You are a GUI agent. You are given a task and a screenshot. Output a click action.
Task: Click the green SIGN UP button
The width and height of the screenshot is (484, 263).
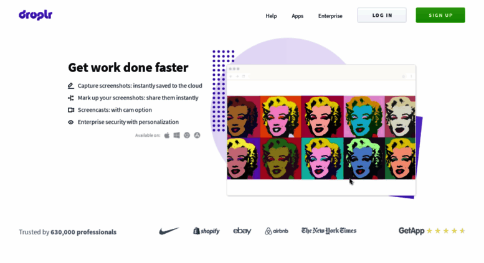[440, 15]
